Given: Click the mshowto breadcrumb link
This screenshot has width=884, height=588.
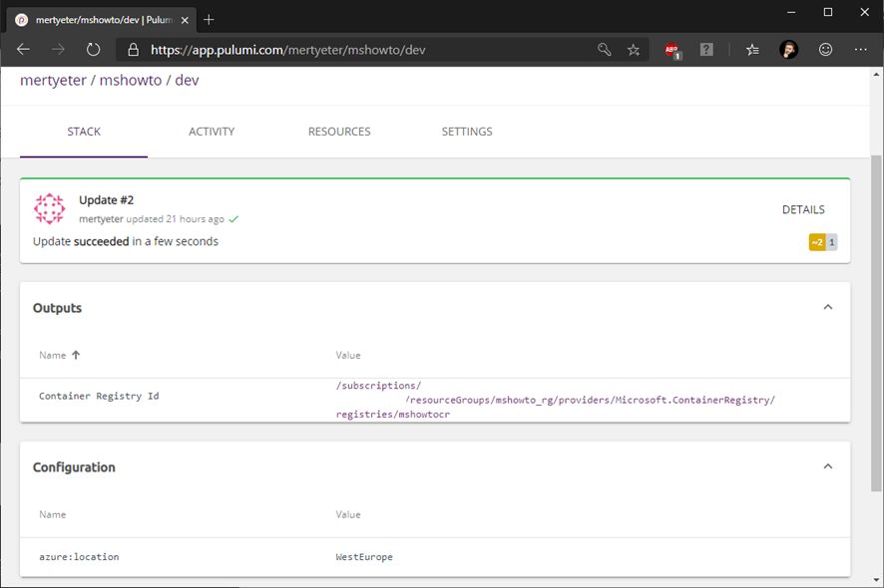Looking at the screenshot, I should click(131, 81).
